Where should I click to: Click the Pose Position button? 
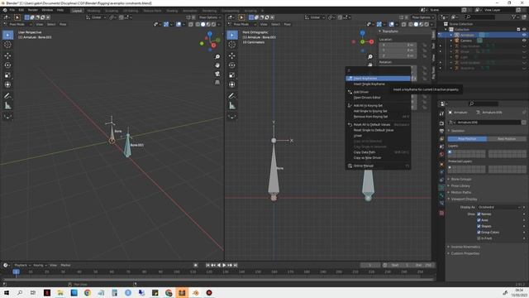tap(467, 139)
